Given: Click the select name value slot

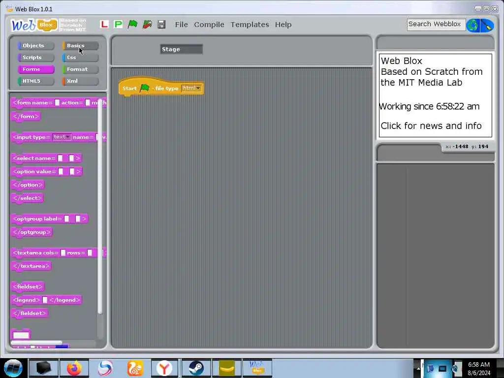Looking at the screenshot, I should click(60, 158).
